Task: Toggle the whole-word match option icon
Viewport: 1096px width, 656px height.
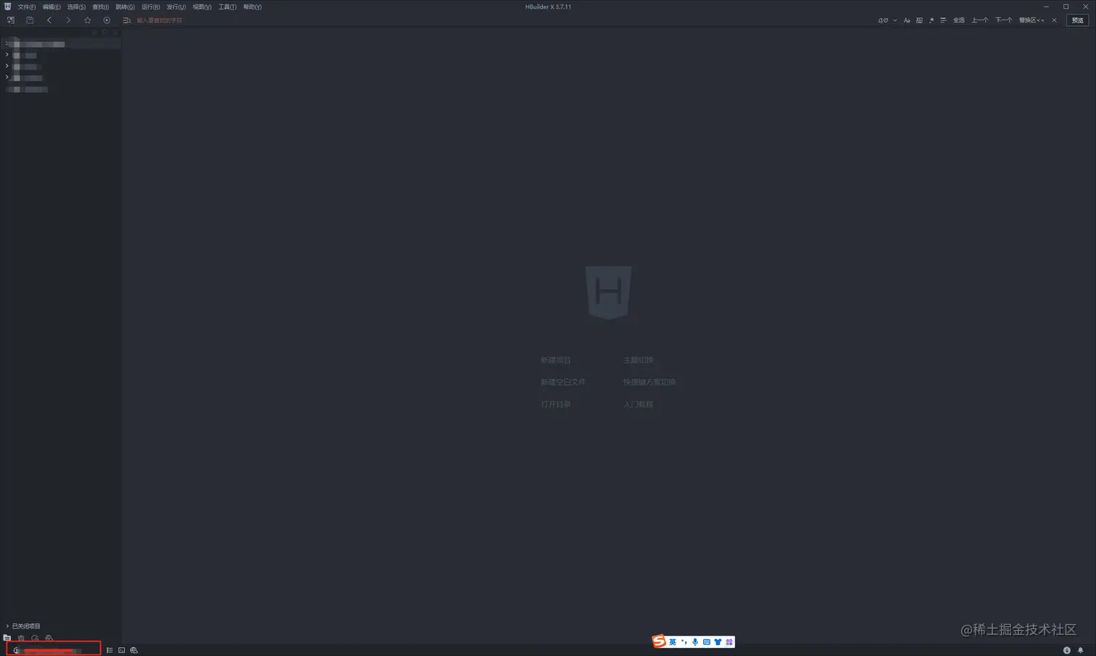Action: coord(919,20)
